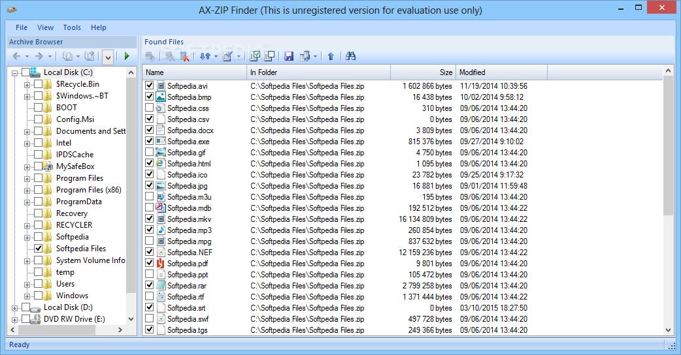Screen dimensions: 681x355
Task: Check the Softpedia.css checkbox
Action: point(150,108)
